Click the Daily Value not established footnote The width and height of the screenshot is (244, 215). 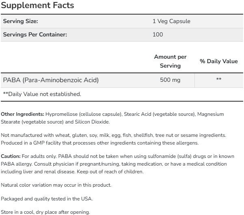[42, 94]
